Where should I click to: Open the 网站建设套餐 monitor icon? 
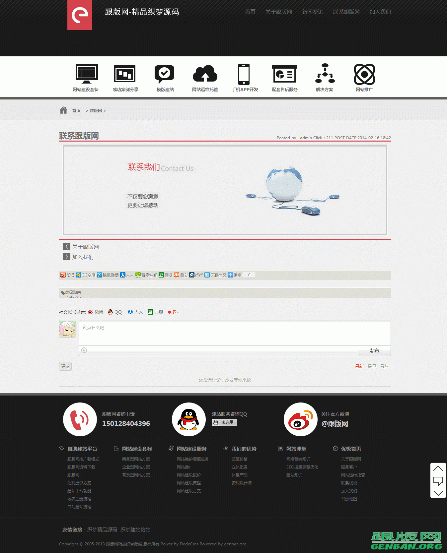(x=87, y=74)
